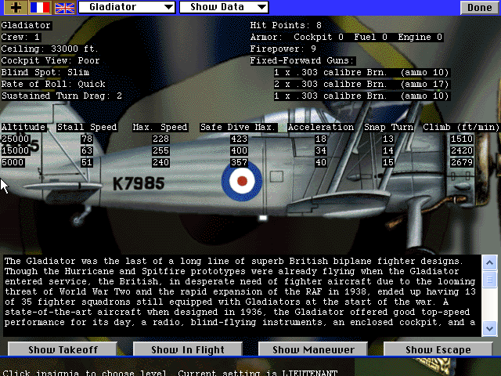Choose the British Union Jack flag

point(65,7)
